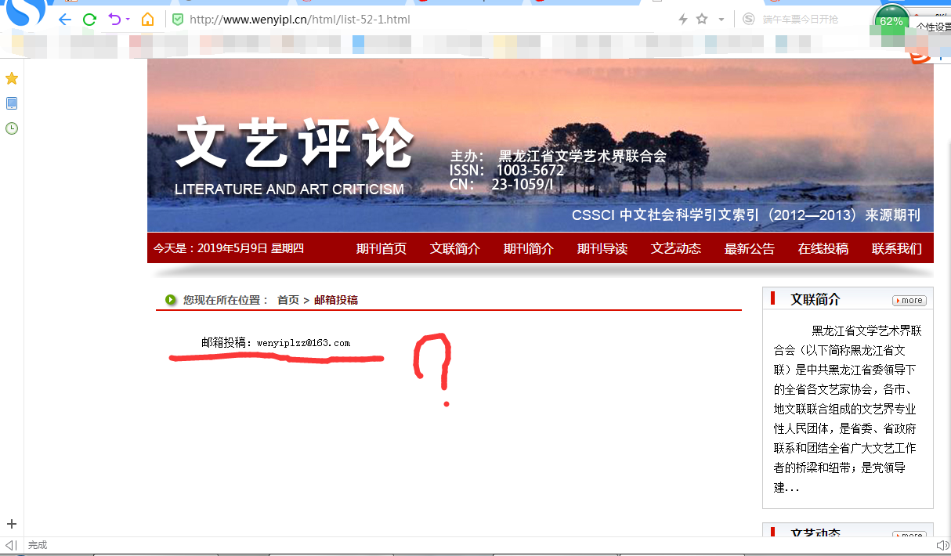This screenshot has height=556, width=951.
Task: Click the 首页 breadcrumb link
Action: (288, 300)
